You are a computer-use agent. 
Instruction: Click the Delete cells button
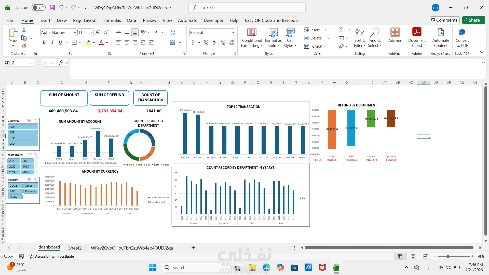[313, 38]
